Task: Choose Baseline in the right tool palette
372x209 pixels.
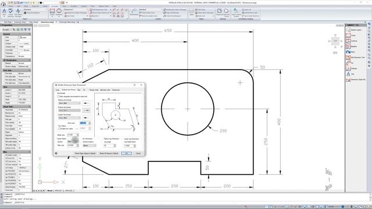Action: [x=351, y=46]
